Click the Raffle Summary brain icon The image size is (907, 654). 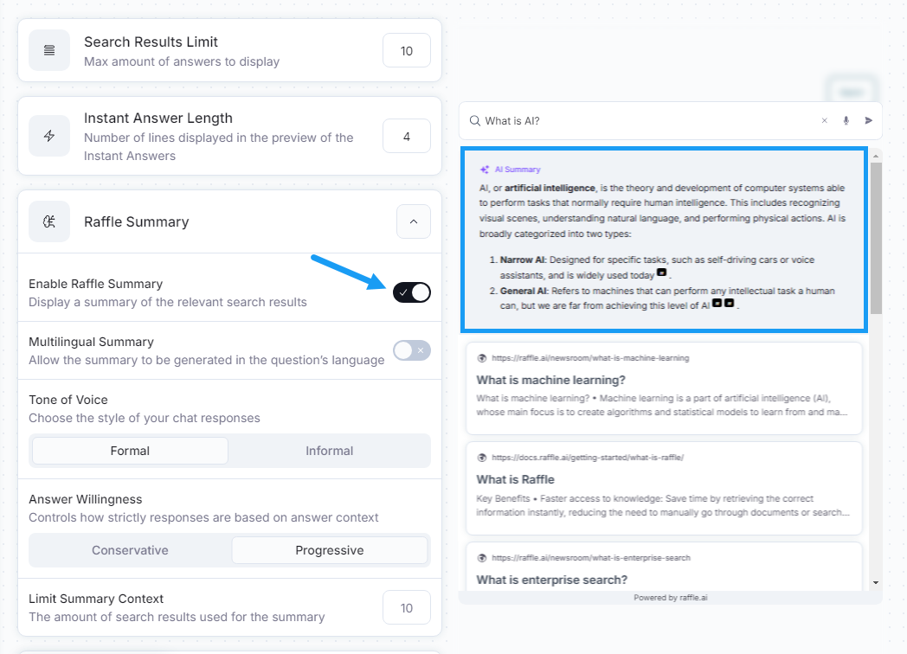point(49,221)
